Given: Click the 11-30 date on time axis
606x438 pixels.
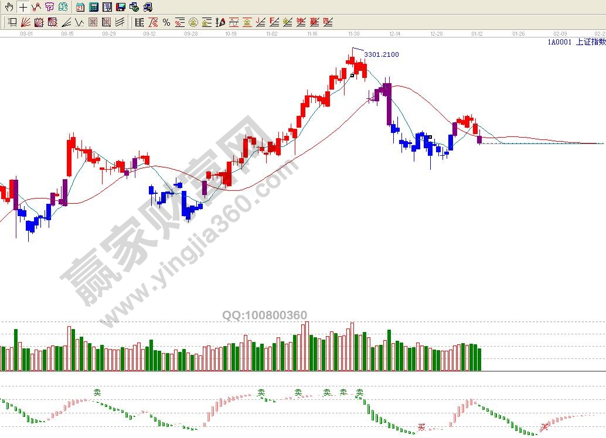Looking at the screenshot, I should [x=353, y=34].
